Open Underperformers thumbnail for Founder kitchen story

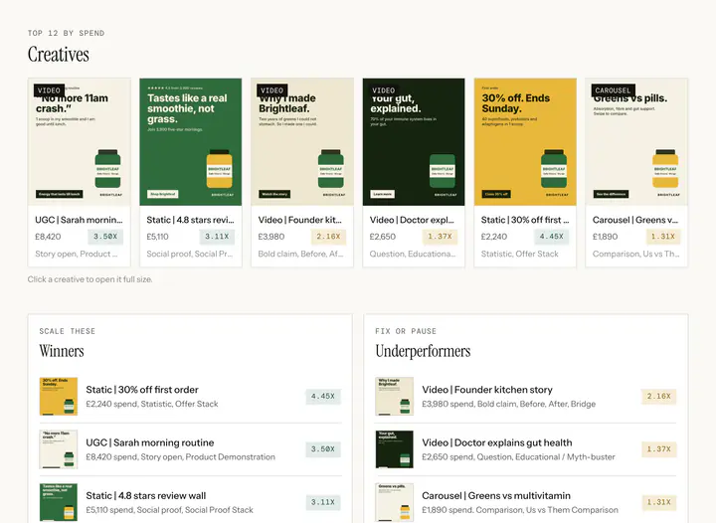[395, 396]
